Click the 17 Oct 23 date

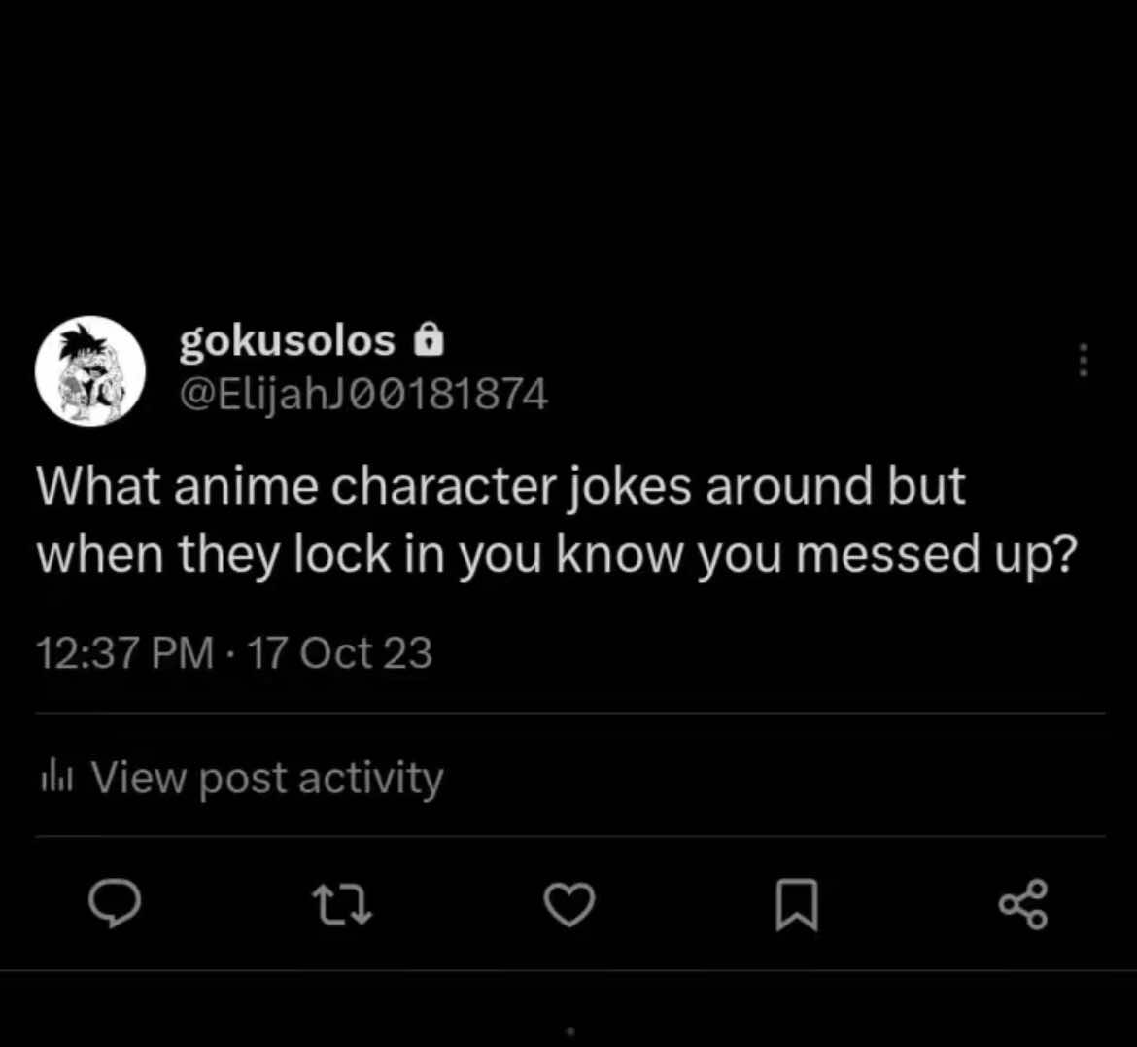coord(339,652)
